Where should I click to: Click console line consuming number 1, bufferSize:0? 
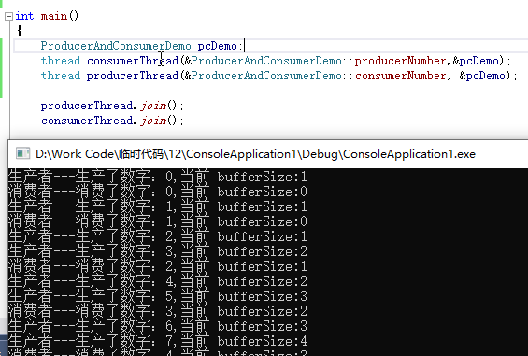click(x=158, y=221)
